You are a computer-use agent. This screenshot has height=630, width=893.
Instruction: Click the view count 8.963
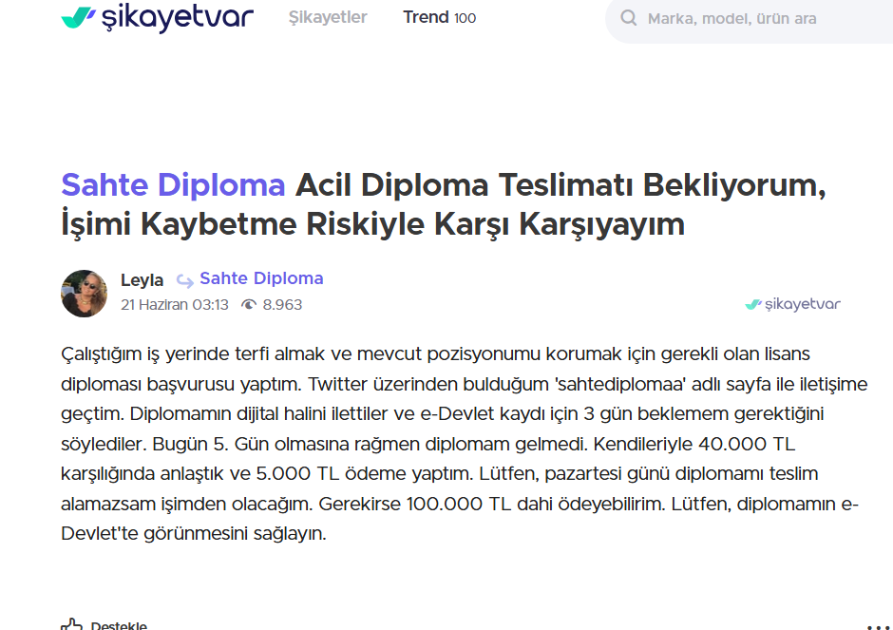pos(282,305)
